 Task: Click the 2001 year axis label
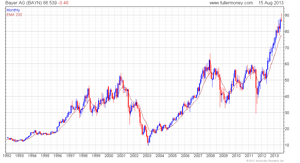[x=121, y=156]
